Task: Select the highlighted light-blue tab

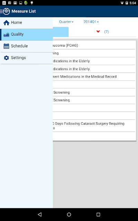Action: [61, 32]
